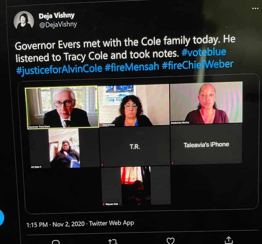Open the Deja Vishny display name
This screenshot has width=262, height=244.
click(x=56, y=16)
